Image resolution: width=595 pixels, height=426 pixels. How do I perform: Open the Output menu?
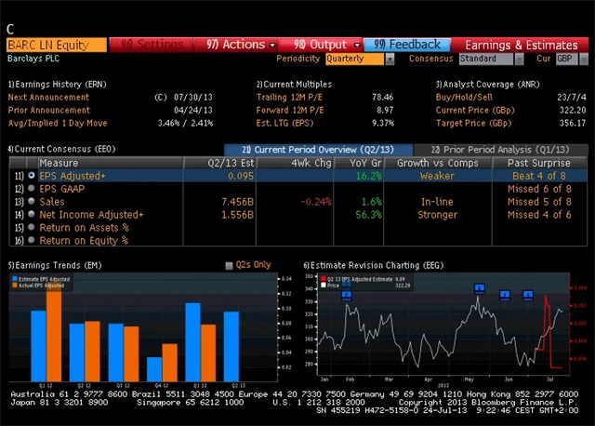click(x=321, y=44)
